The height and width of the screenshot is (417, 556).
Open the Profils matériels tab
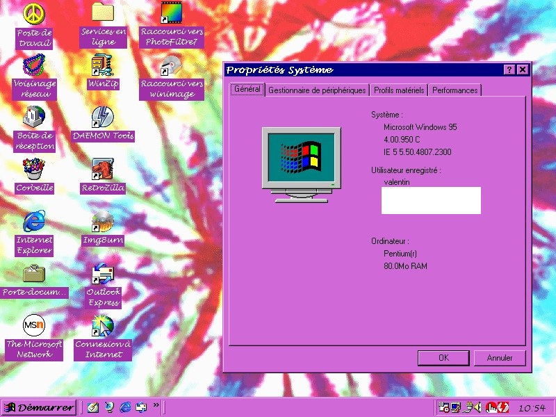click(398, 90)
